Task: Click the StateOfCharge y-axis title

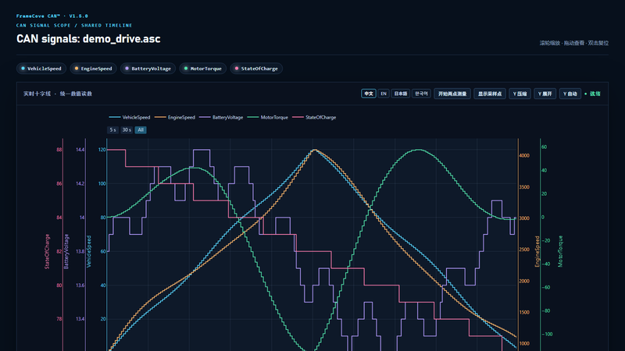Action: pos(47,251)
